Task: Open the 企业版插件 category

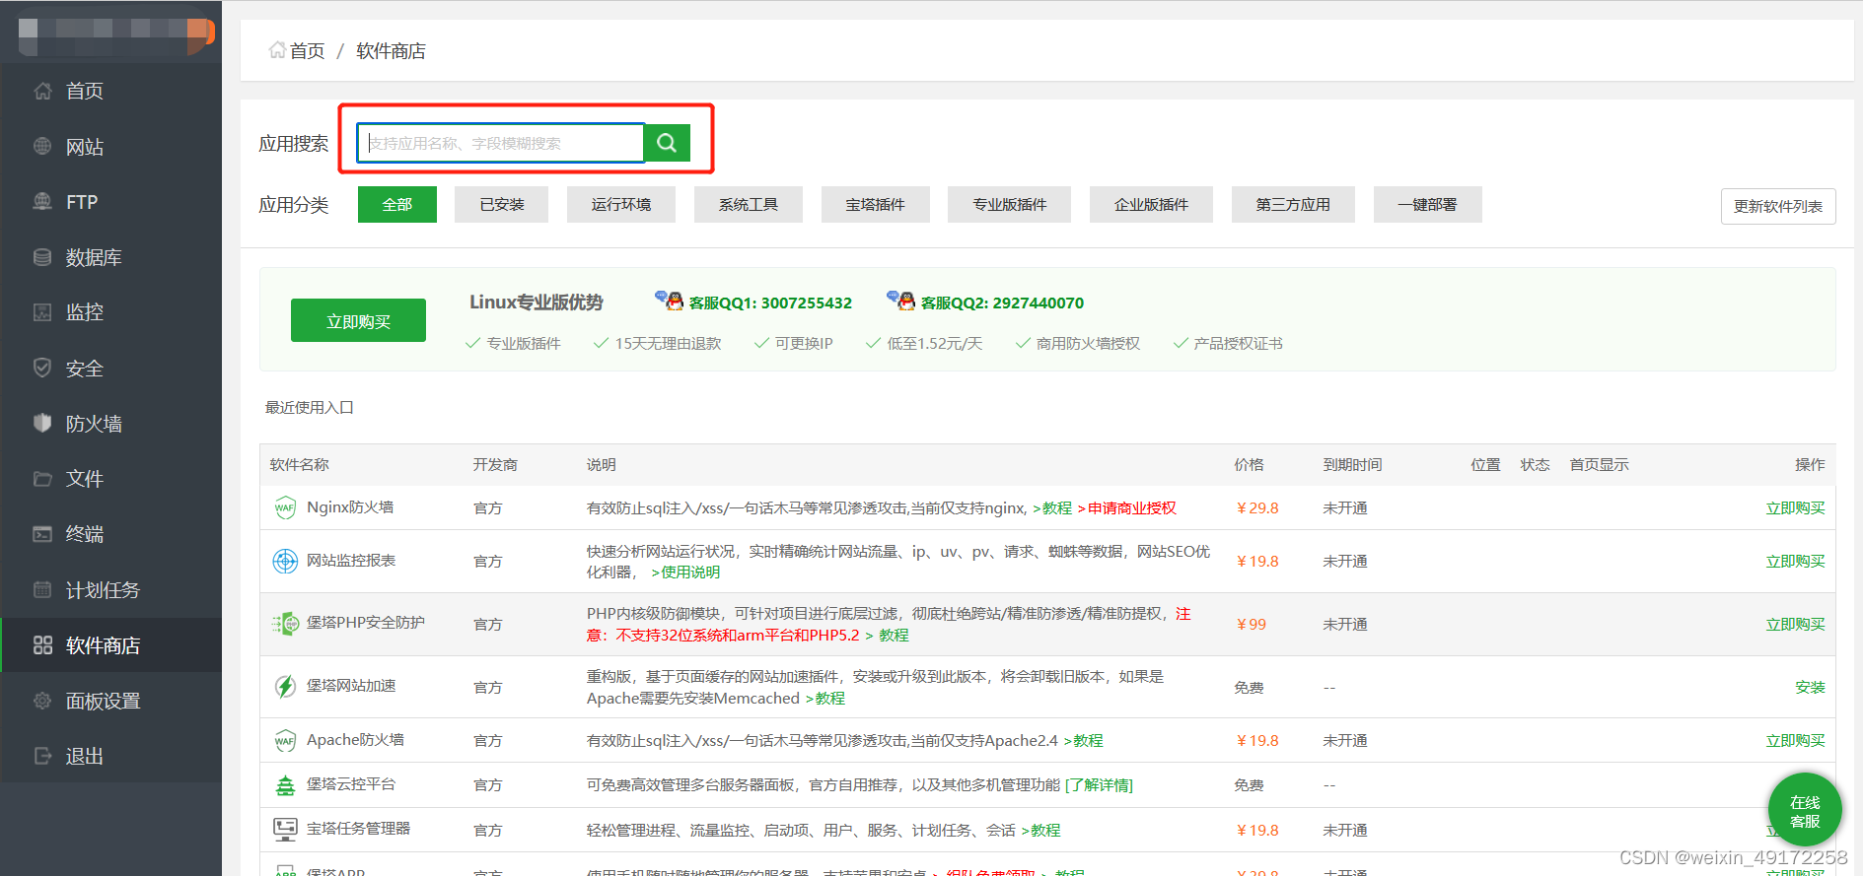Action: pyautogui.click(x=1152, y=205)
